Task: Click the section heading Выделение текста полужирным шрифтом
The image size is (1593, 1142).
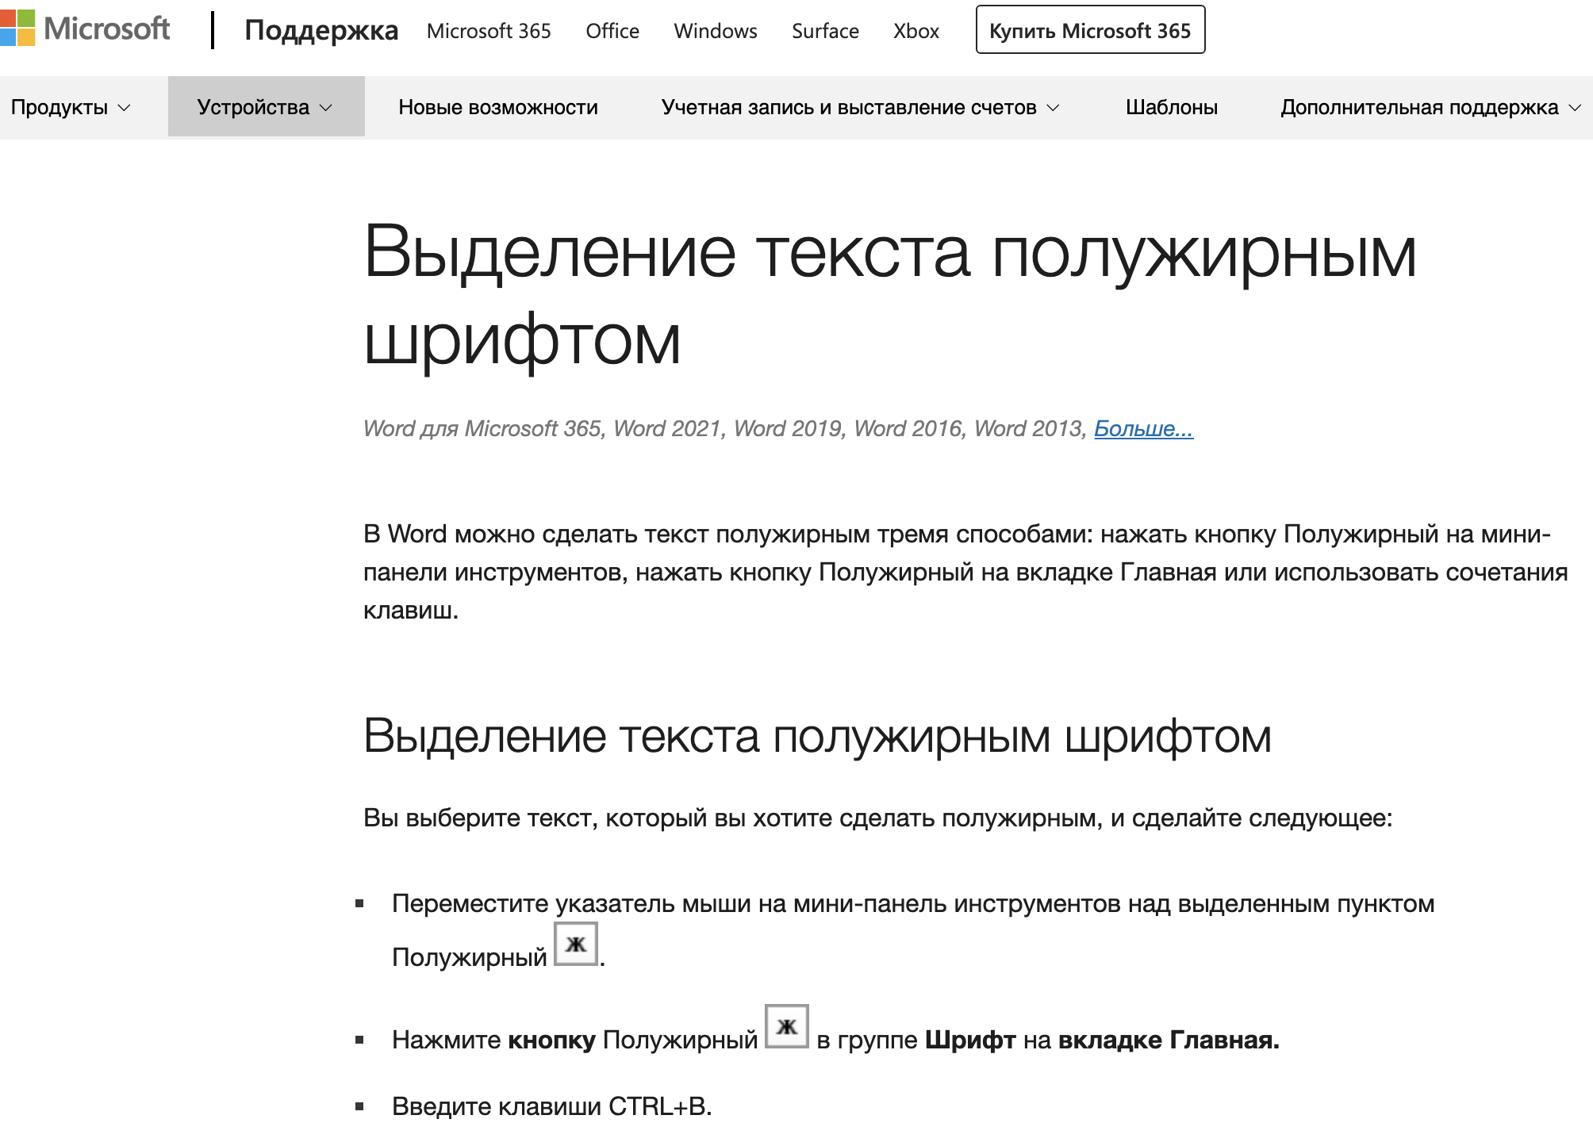Action: pos(817,736)
